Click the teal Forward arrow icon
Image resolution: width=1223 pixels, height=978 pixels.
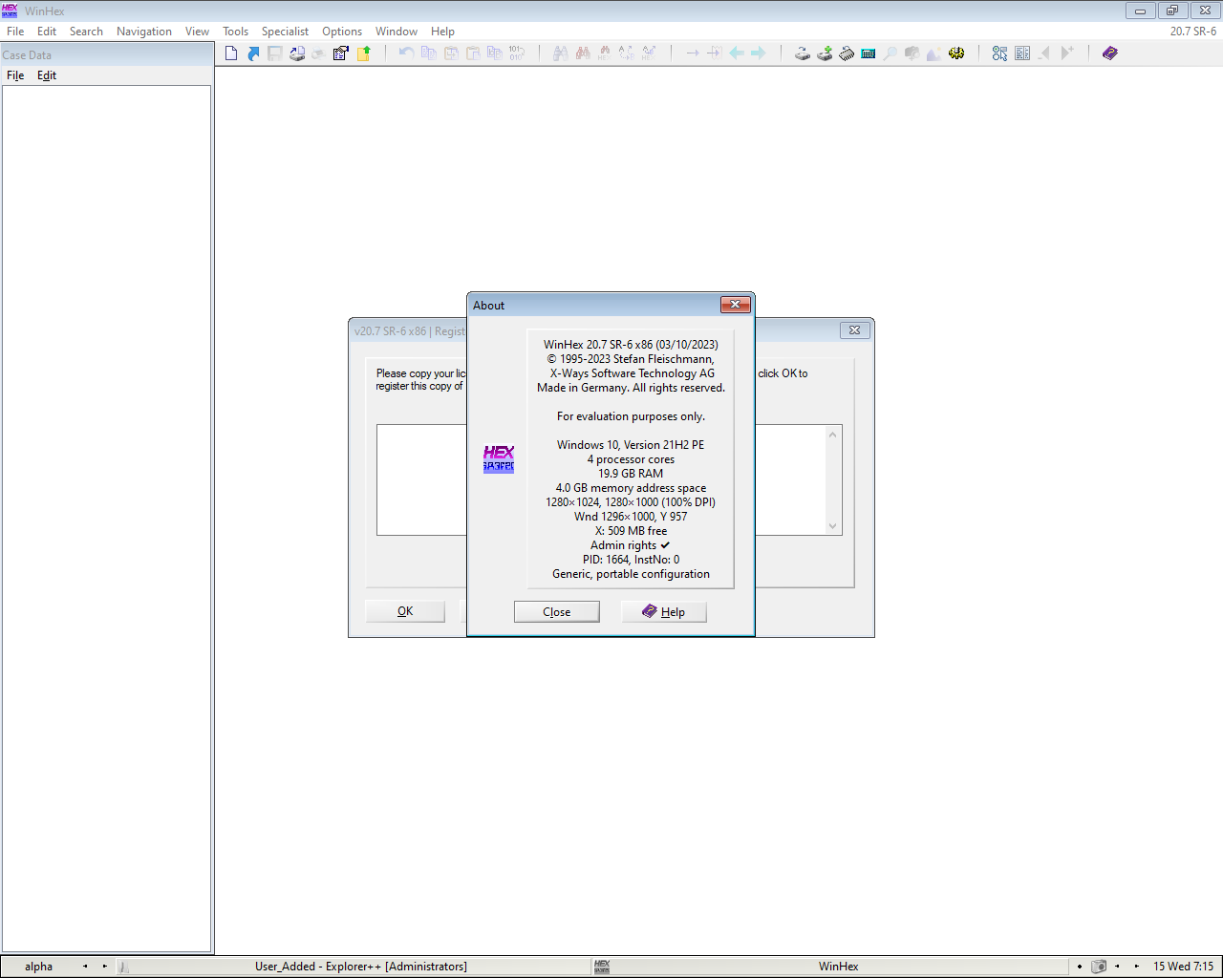click(759, 53)
